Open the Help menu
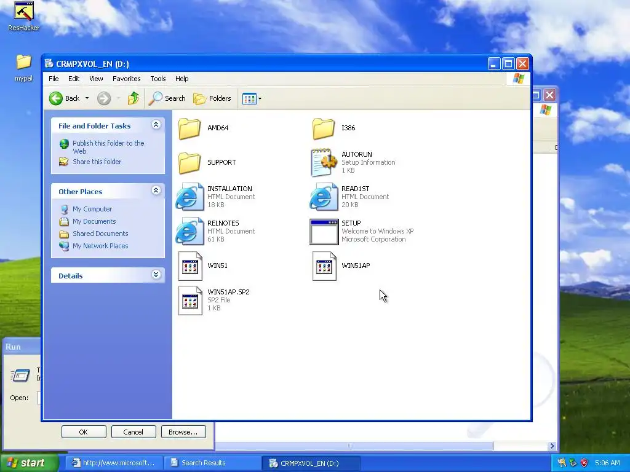Image resolution: width=630 pixels, height=472 pixels. pyautogui.click(x=181, y=79)
